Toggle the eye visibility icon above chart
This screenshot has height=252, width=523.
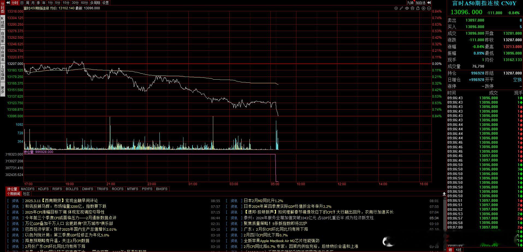click(x=407, y=8)
